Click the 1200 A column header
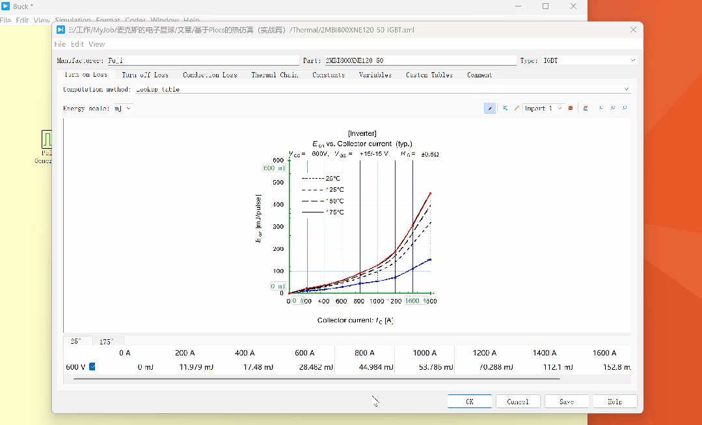 (485, 353)
